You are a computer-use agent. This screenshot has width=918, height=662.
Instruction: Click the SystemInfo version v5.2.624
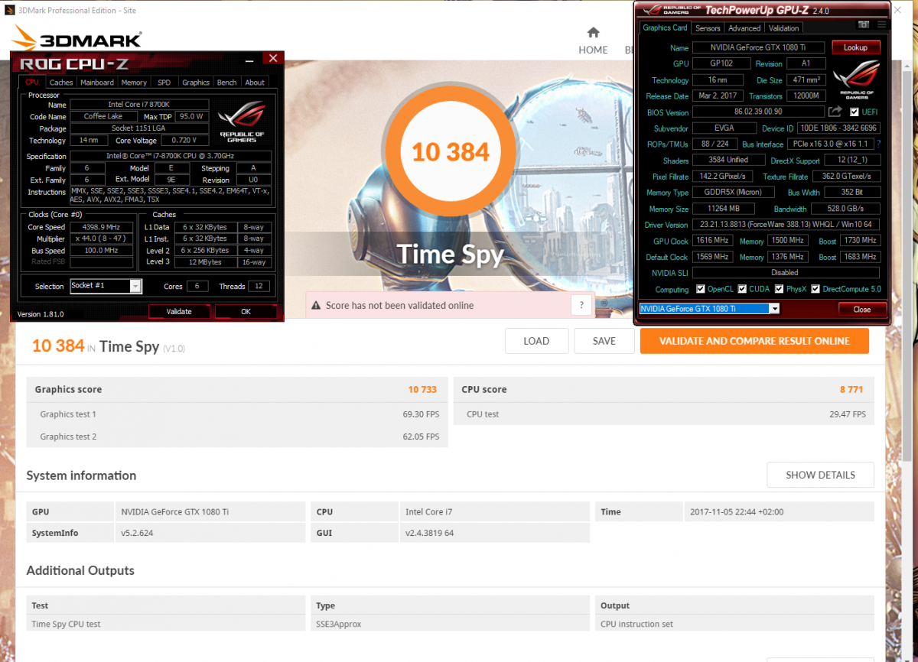pos(137,533)
